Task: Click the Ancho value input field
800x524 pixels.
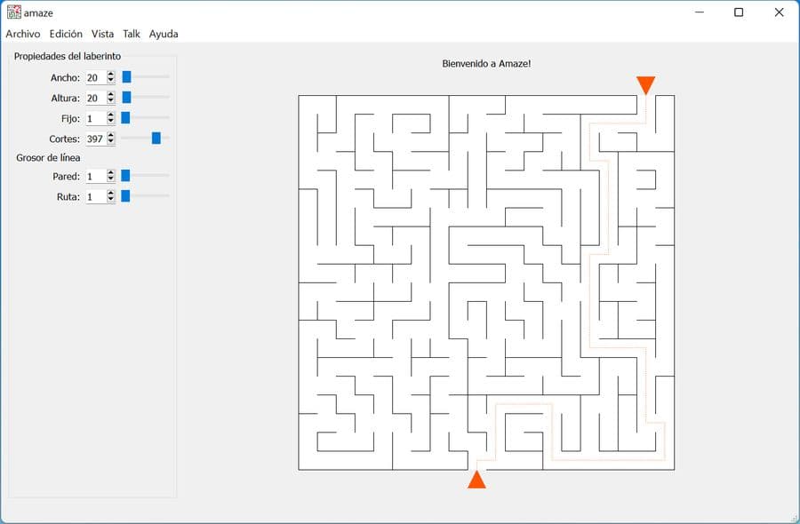Action: coord(95,77)
